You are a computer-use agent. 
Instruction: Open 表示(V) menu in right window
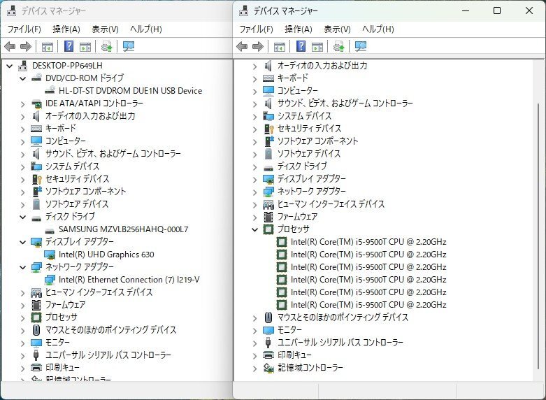337,29
